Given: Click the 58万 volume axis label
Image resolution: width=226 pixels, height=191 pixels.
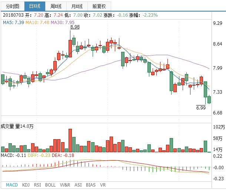Looking at the screenshot, I should (x=217, y=138).
